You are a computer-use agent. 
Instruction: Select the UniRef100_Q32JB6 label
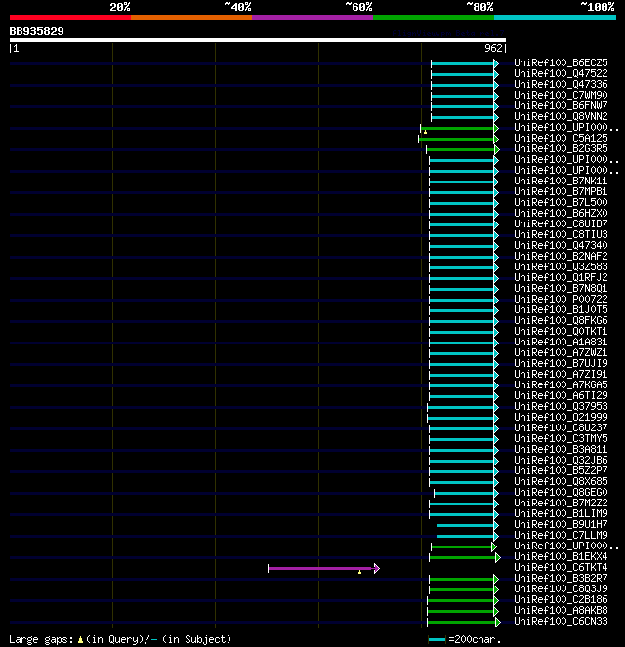[x=561, y=460]
